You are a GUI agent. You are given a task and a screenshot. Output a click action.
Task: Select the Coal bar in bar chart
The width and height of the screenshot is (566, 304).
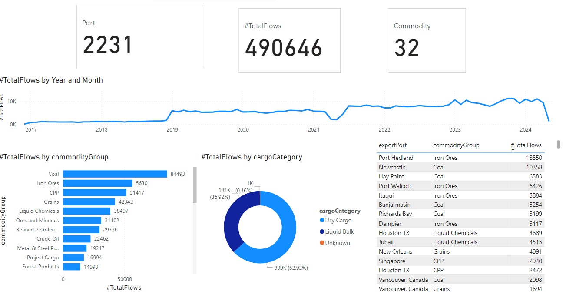(x=115, y=174)
